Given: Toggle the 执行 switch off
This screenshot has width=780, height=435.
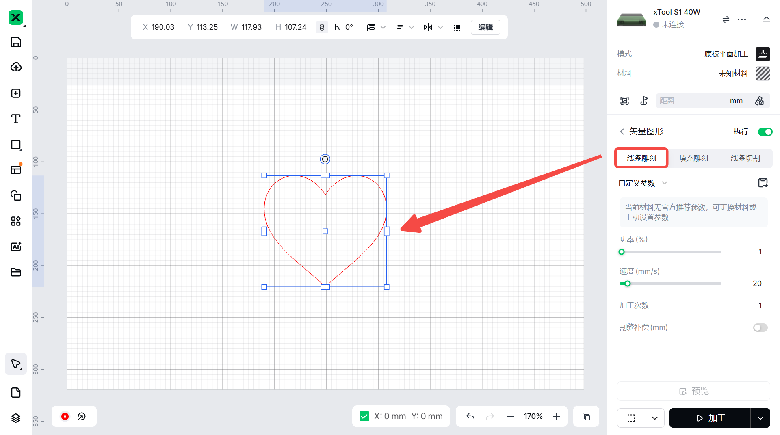Looking at the screenshot, I should pos(765,132).
